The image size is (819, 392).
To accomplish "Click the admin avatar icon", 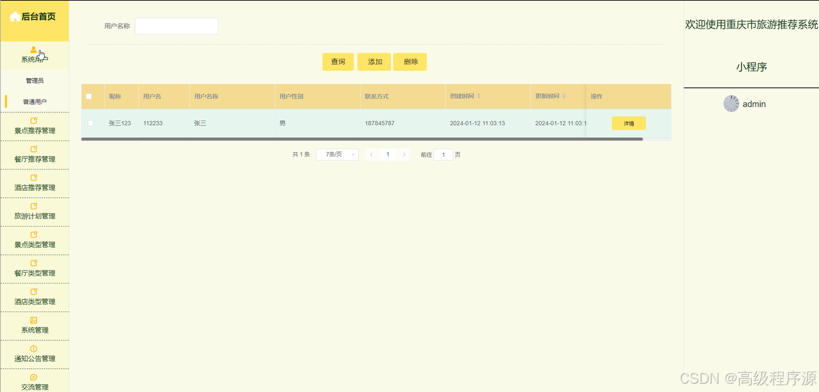I will [x=731, y=103].
